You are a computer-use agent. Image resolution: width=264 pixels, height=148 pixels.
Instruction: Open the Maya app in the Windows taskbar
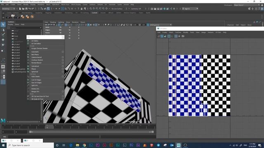click(x=179, y=145)
